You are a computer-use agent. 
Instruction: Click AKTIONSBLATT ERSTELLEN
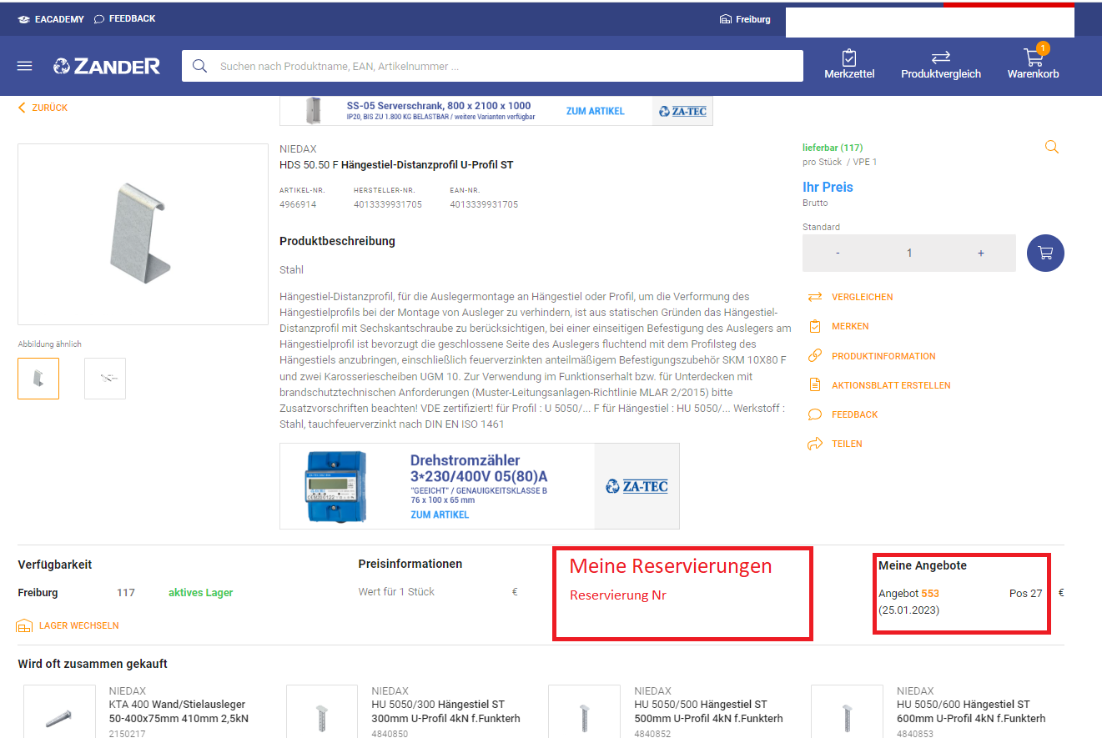879,385
